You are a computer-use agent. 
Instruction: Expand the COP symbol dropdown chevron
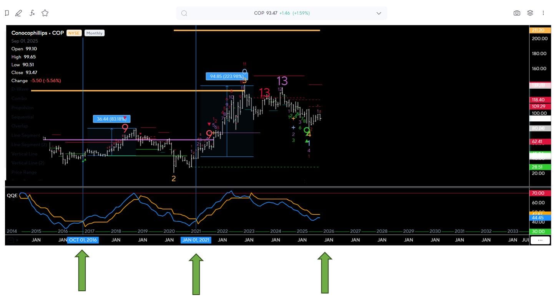(379, 13)
